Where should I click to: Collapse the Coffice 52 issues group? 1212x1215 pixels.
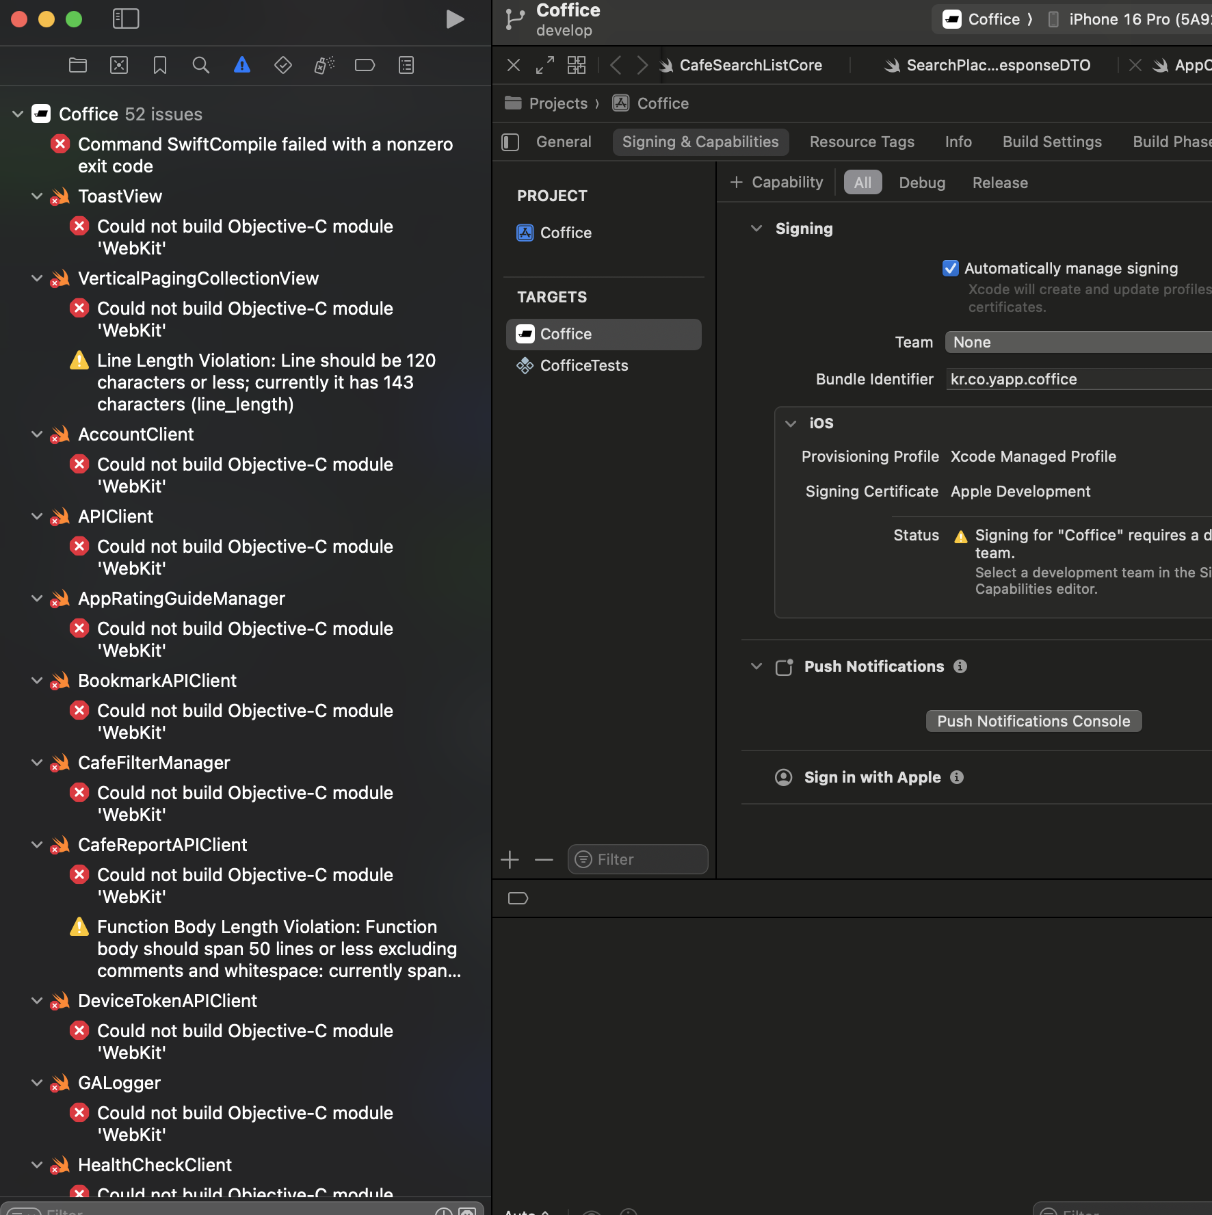pos(18,114)
